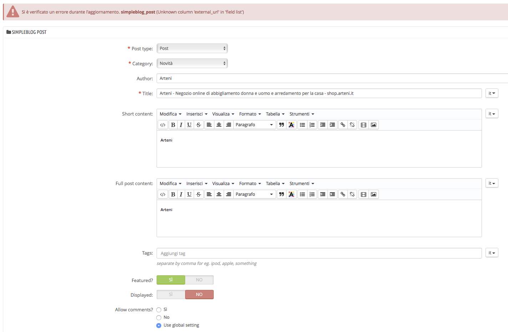Insert link in Short content editor

(343, 125)
